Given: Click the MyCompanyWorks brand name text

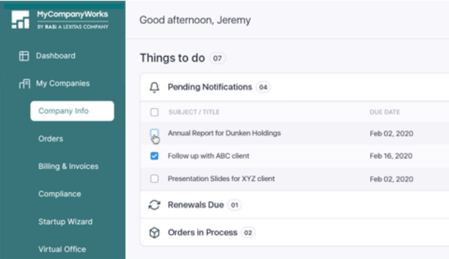Looking at the screenshot, I should 72,14.
